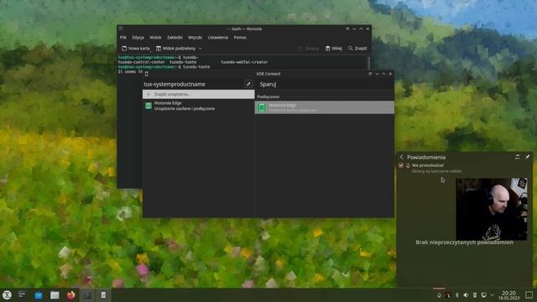Click the greyed Skopiuj button in Konsole

tap(309, 49)
